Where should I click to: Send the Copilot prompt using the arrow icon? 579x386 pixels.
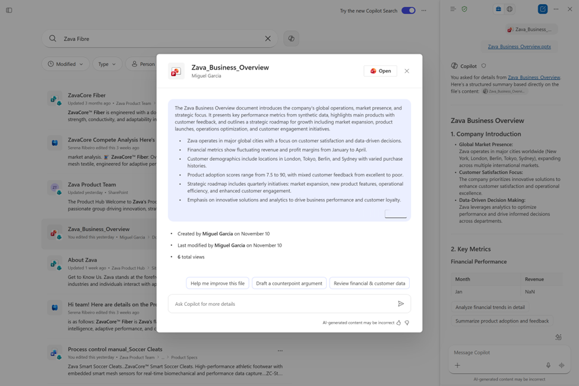point(401,303)
